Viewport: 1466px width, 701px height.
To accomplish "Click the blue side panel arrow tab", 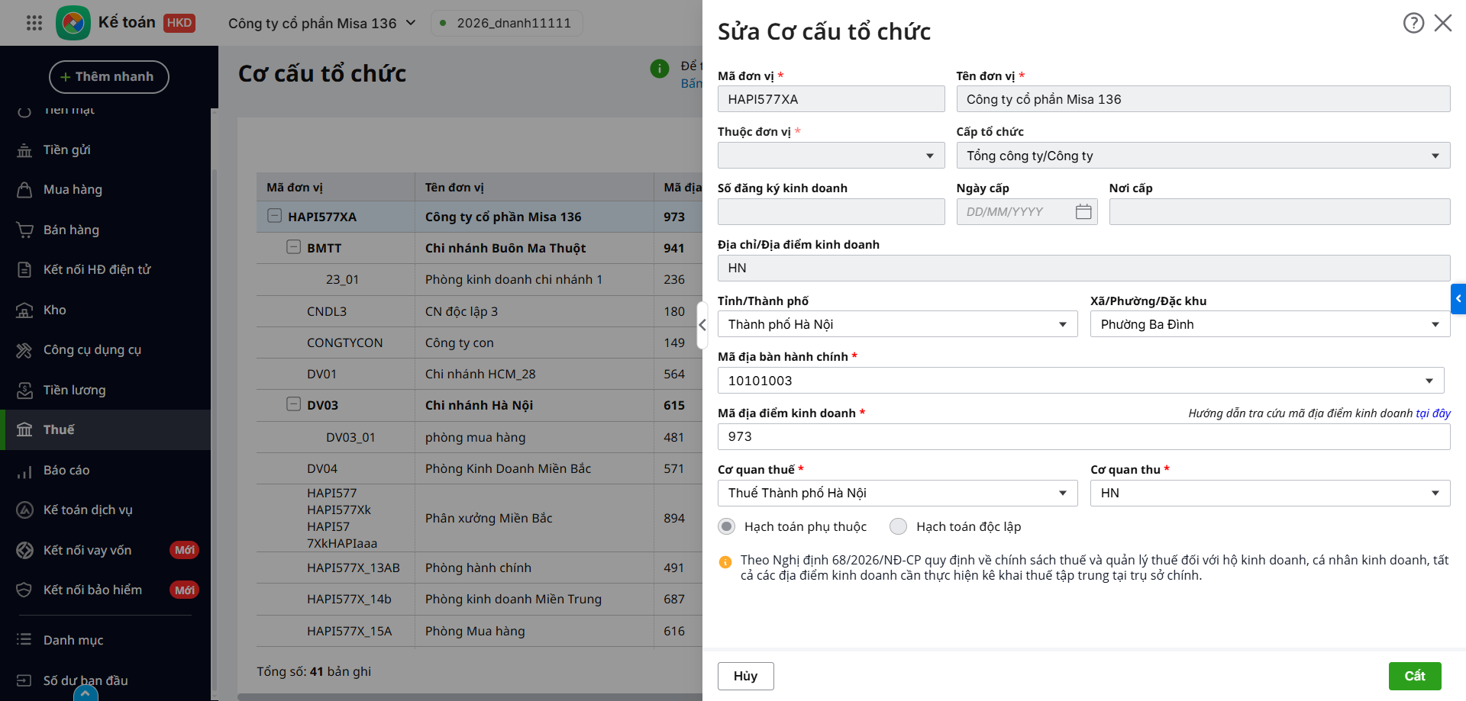I will point(1458,299).
